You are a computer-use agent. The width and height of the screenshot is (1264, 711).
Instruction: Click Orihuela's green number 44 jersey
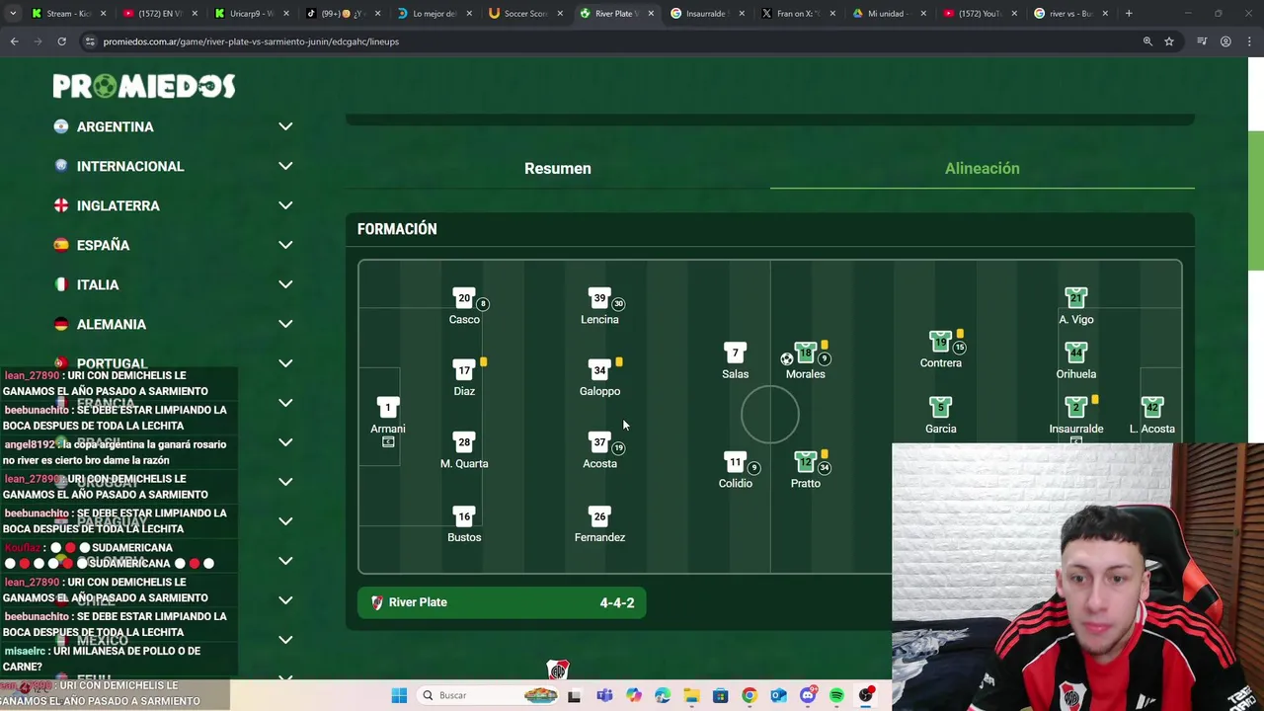click(1076, 353)
